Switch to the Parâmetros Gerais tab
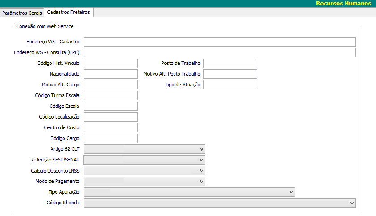 pos(22,13)
